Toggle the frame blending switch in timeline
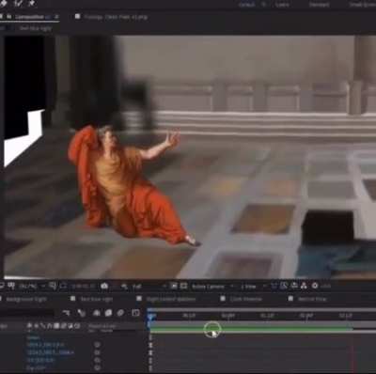Viewport: 376px width, 374px height. [108, 313]
